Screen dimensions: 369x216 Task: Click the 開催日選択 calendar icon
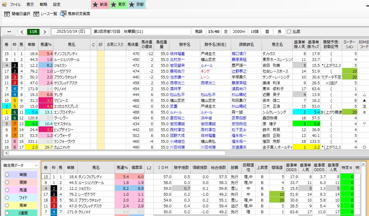click(x=7, y=14)
